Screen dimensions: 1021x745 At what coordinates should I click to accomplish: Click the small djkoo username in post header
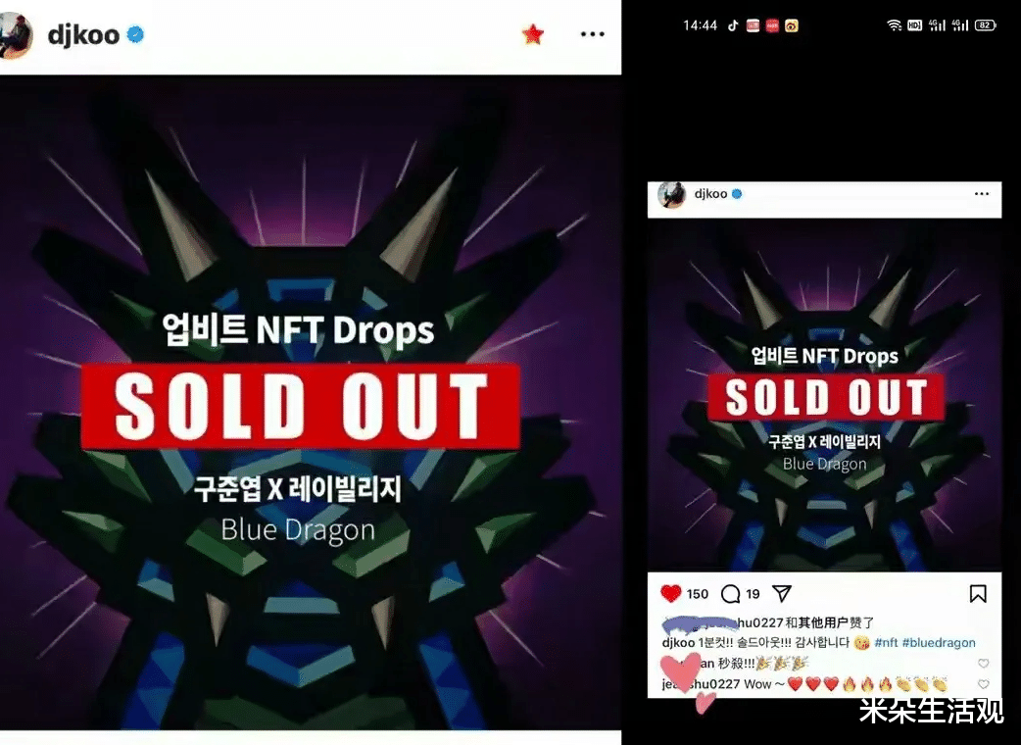710,194
